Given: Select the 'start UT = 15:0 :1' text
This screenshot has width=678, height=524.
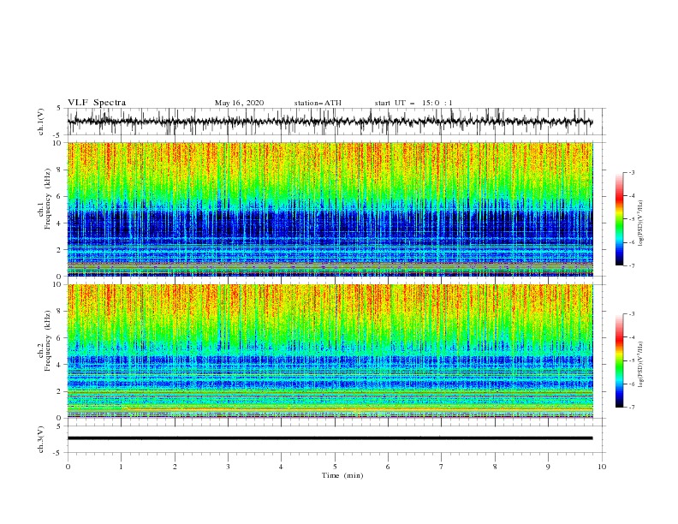Looking at the screenshot, I should (413, 103).
